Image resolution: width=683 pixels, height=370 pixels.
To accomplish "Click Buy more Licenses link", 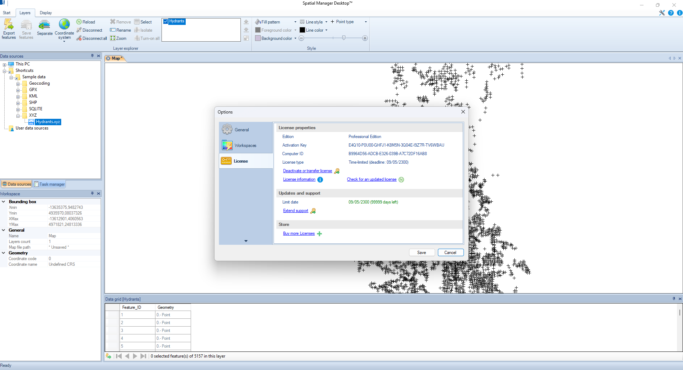I will click(x=299, y=233).
